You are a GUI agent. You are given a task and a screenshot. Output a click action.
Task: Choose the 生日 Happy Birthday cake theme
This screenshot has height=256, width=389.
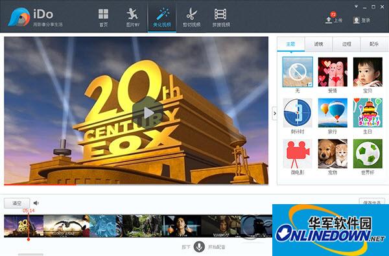pos(368,113)
